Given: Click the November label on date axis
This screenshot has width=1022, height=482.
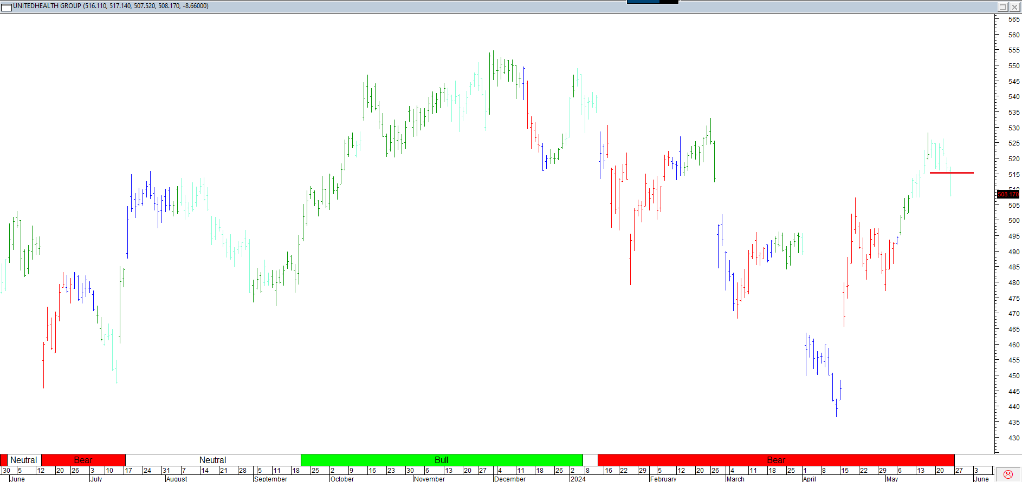Looking at the screenshot, I should pyautogui.click(x=429, y=479).
